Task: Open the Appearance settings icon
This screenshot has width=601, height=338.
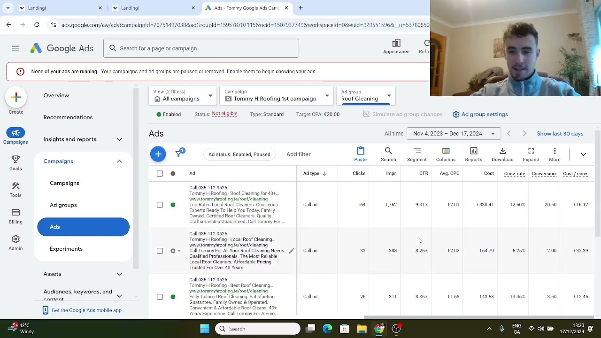Action: 396,43
